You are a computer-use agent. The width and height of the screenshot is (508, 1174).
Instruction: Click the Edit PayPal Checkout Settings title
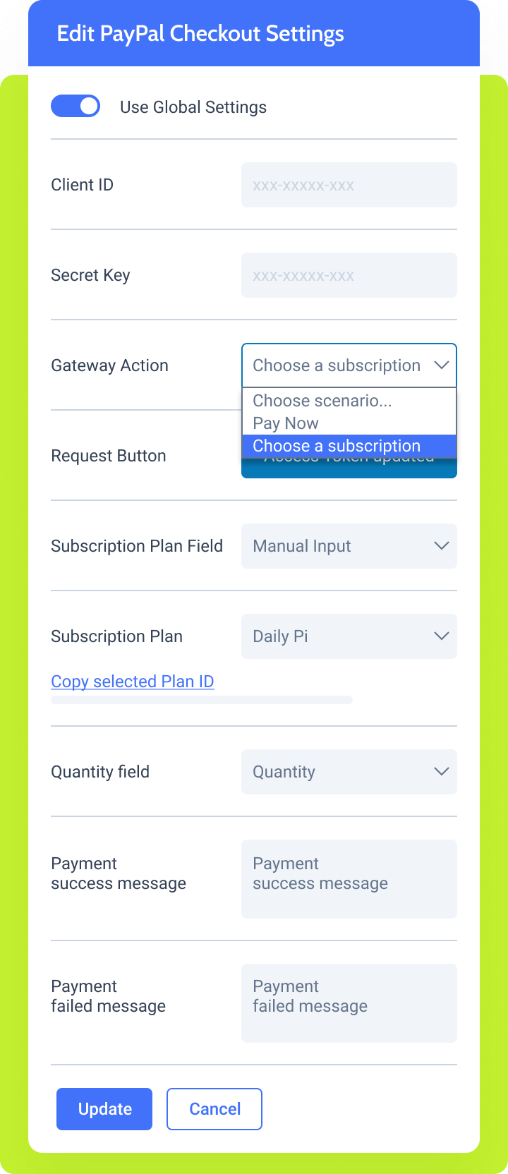pos(200,32)
